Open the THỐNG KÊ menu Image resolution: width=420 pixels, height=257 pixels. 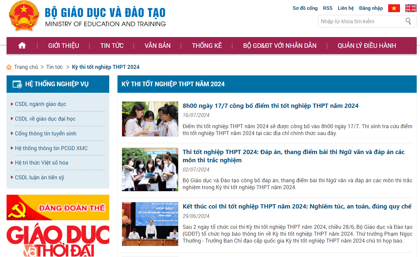tap(207, 46)
